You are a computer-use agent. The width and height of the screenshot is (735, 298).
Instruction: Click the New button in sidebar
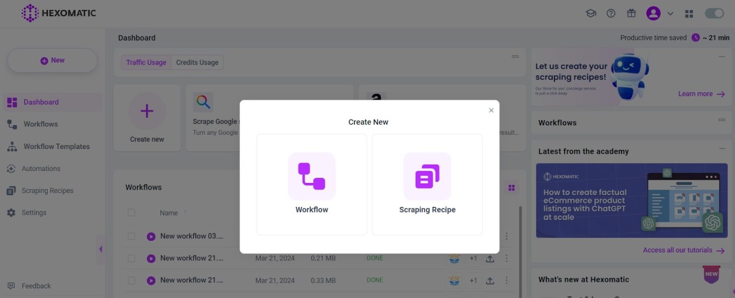[x=53, y=60]
